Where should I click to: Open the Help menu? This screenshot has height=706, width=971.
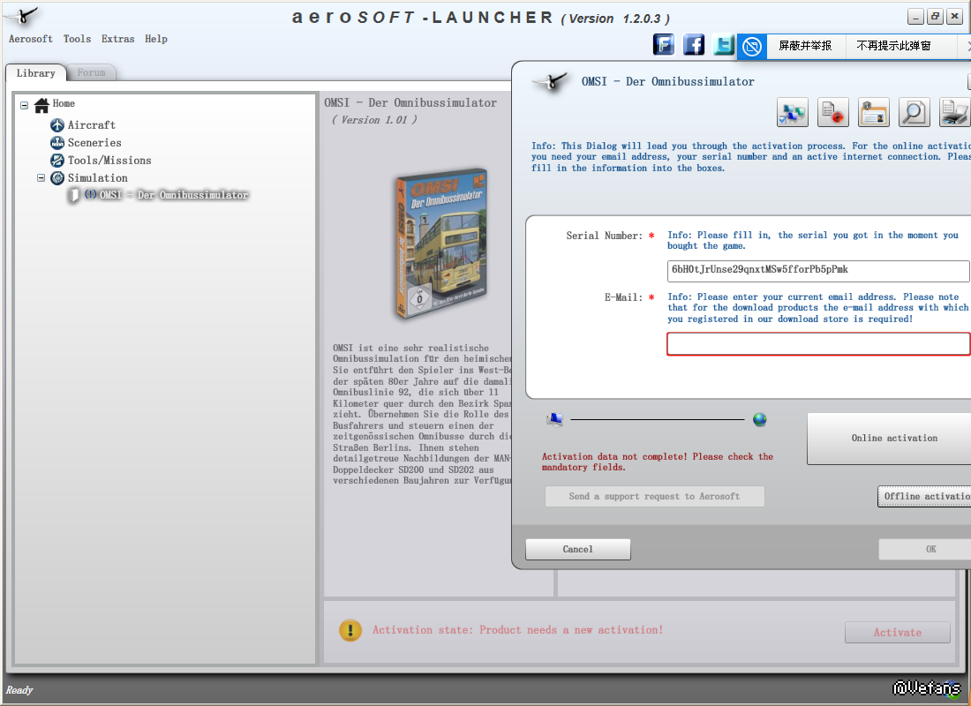point(156,39)
